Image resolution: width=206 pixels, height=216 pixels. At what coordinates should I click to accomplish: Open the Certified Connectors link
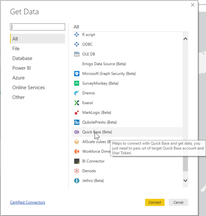(x=27, y=203)
